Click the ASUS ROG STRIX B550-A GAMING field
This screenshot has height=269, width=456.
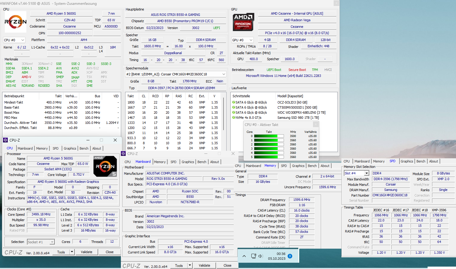175,15
